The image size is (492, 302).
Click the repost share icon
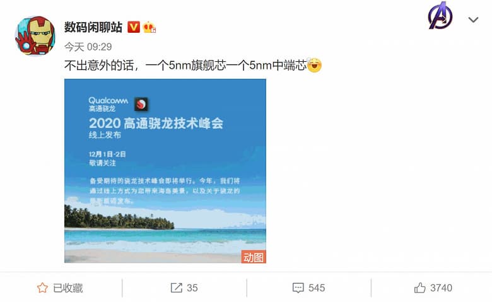tap(177, 287)
